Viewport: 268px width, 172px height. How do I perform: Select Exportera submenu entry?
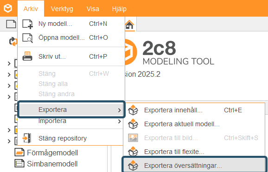coord(71,110)
